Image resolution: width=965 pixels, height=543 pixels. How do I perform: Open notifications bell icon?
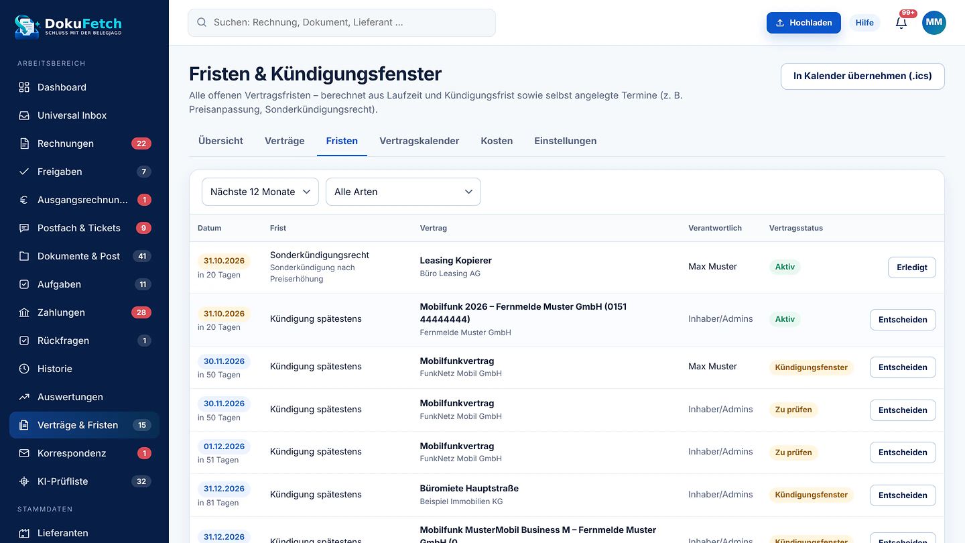coord(901,23)
